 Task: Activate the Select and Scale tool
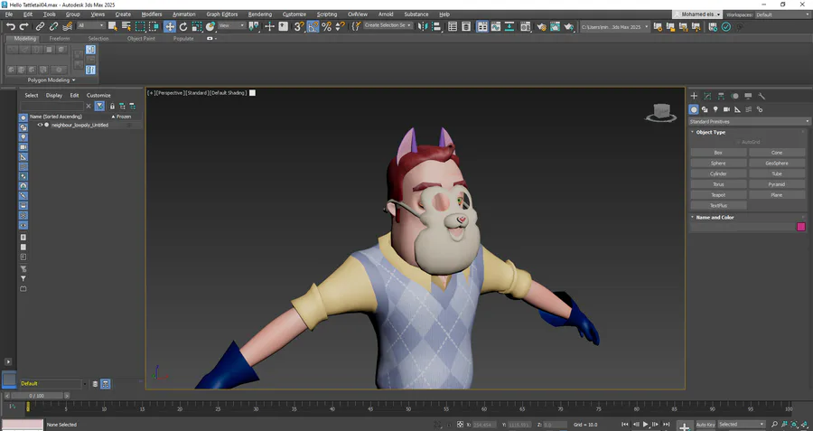(197, 26)
